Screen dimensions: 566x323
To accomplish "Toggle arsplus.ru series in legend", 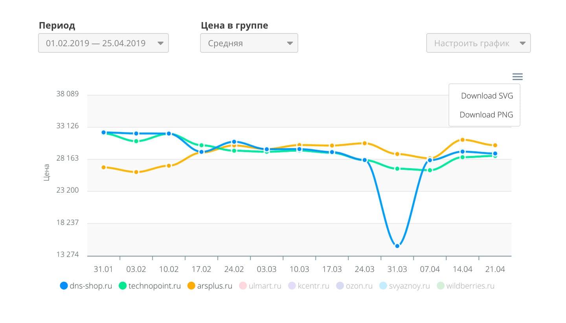I will click(209, 286).
